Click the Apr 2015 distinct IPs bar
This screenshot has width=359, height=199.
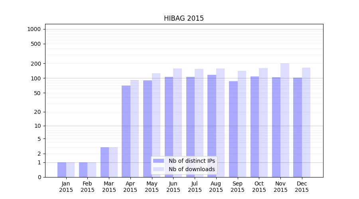point(126,131)
